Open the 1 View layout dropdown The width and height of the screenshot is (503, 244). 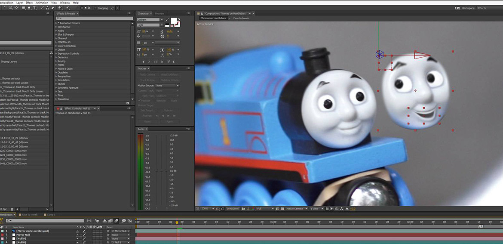coord(316,209)
